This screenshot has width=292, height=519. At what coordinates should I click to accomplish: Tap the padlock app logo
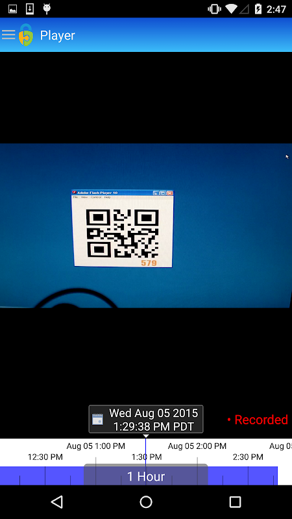26,35
